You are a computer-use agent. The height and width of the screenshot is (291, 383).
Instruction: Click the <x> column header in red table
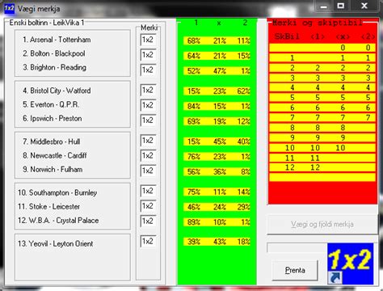click(x=343, y=36)
